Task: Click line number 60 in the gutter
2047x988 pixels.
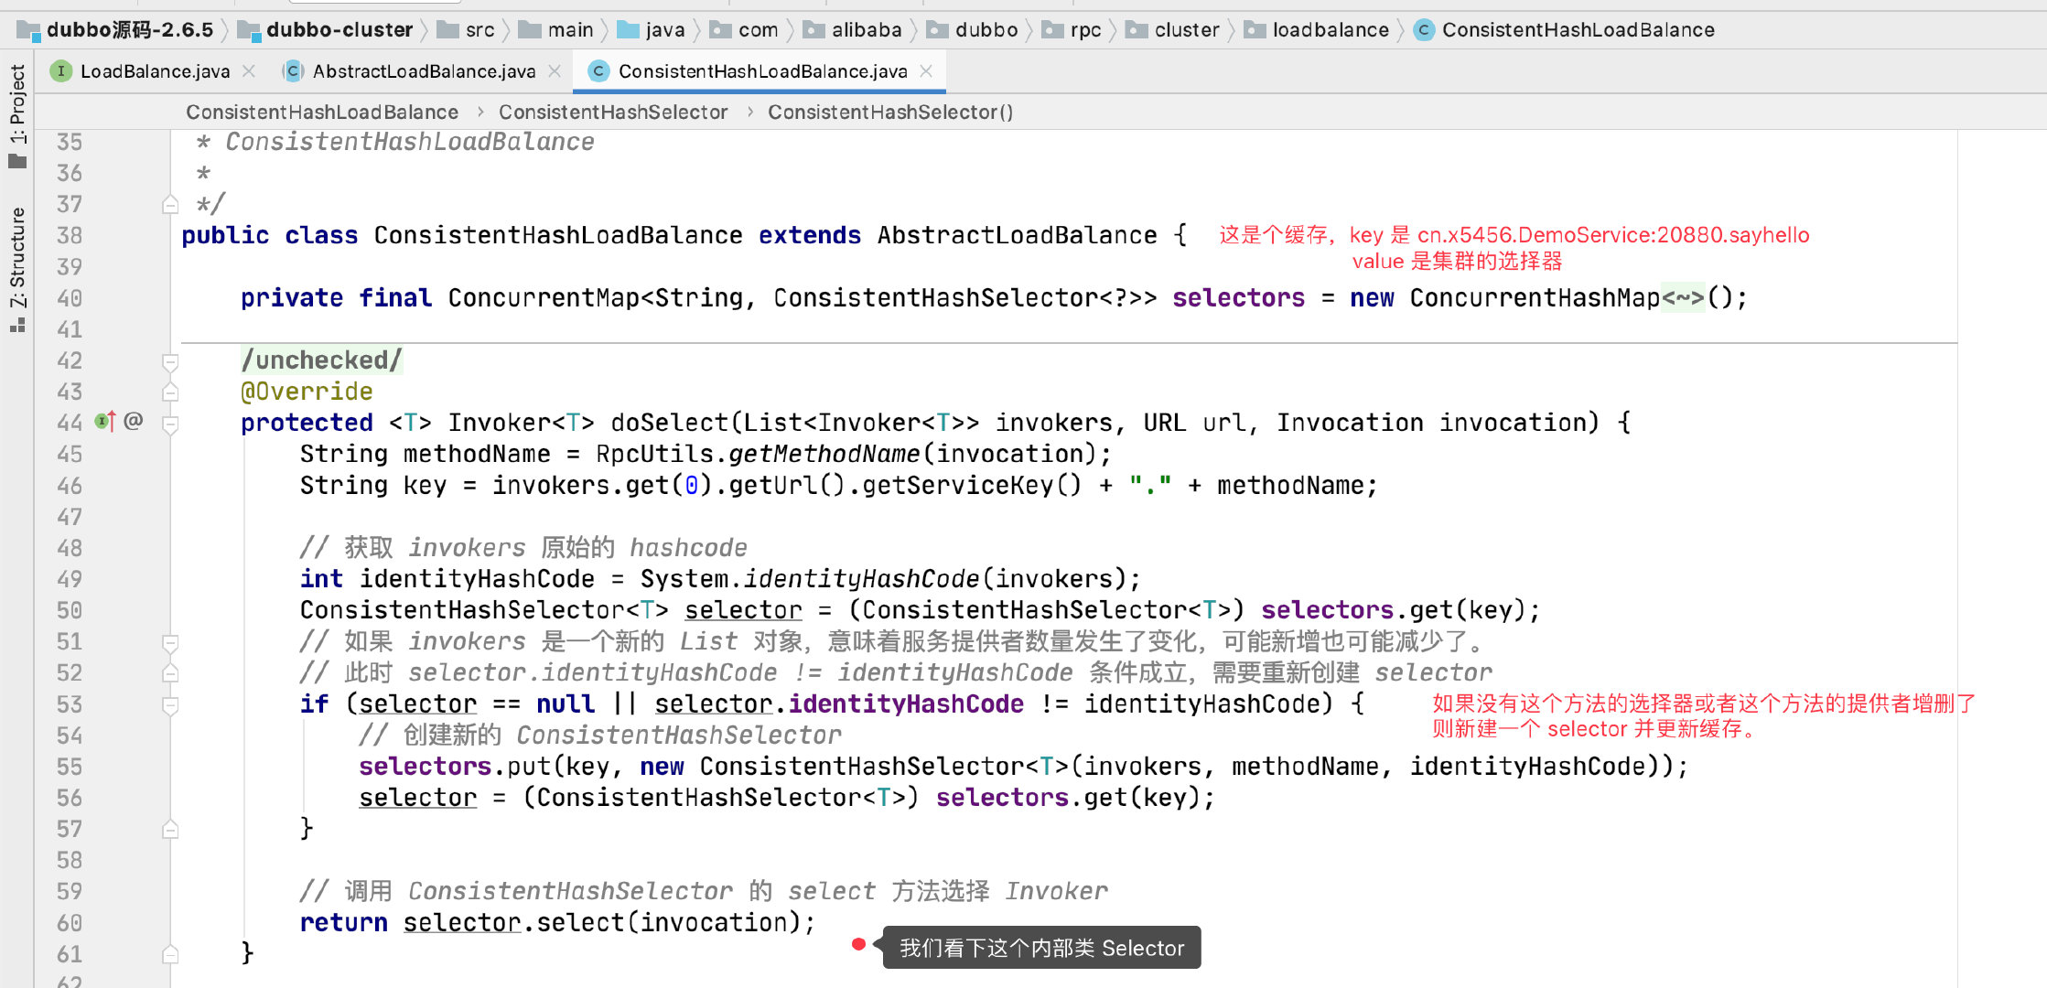Action: (70, 923)
